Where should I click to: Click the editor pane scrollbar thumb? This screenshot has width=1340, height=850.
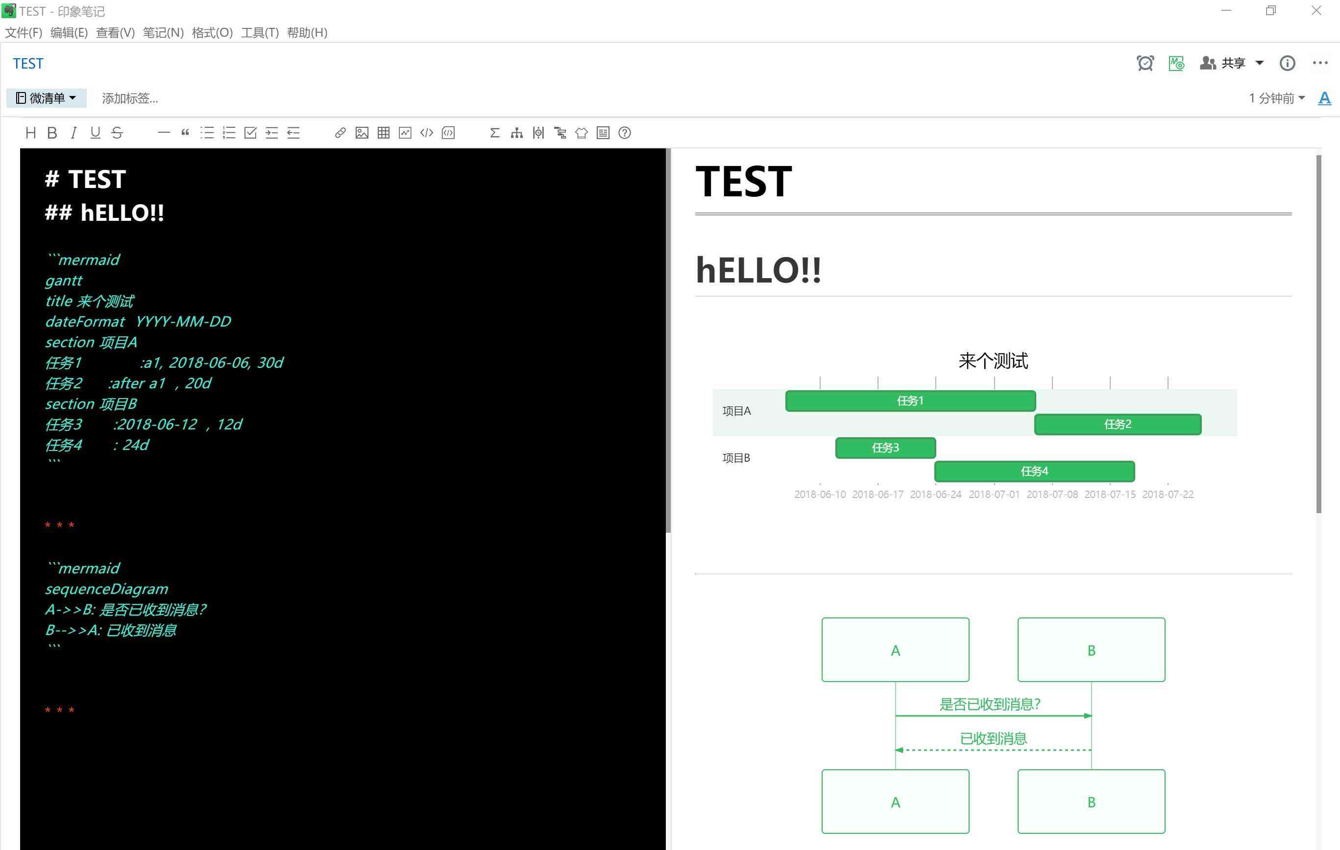tap(668, 340)
